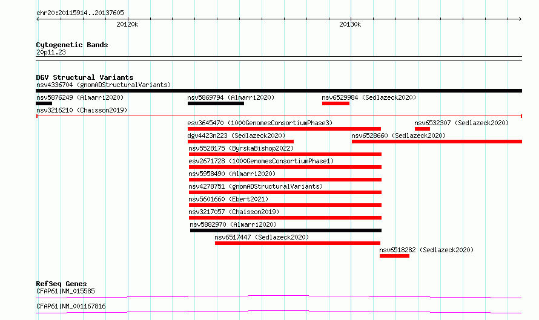The image size is (539, 320).
Task: Select the thin red line for nsv3216210
Action: 279,116
